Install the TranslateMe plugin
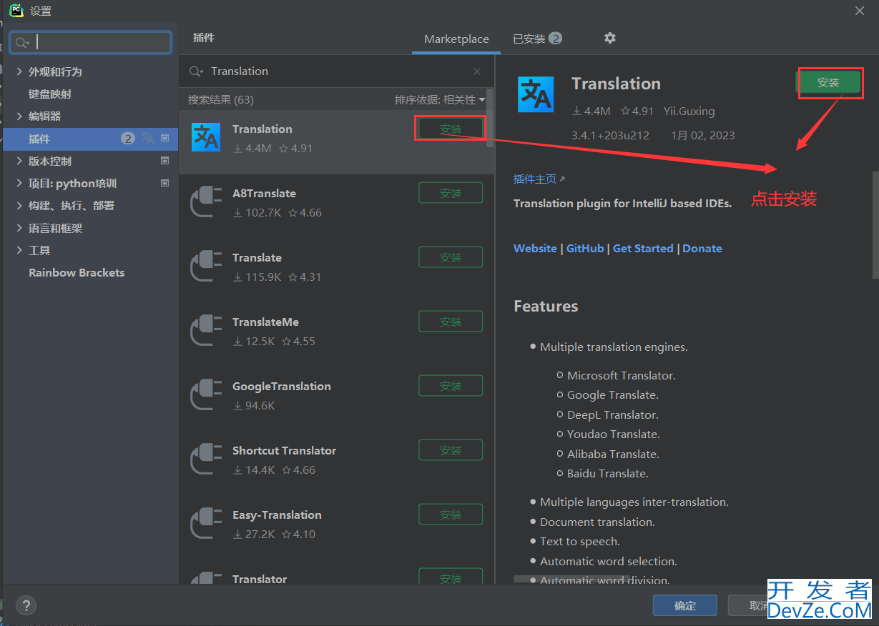The width and height of the screenshot is (879, 626). [451, 322]
